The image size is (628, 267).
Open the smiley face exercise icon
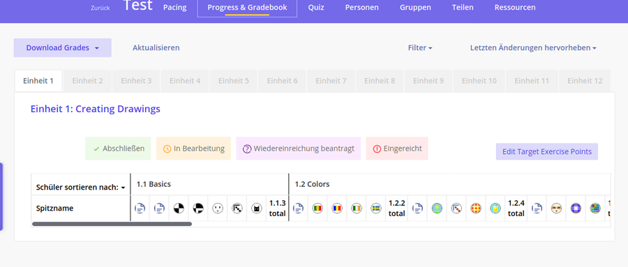pyautogui.click(x=218, y=208)
